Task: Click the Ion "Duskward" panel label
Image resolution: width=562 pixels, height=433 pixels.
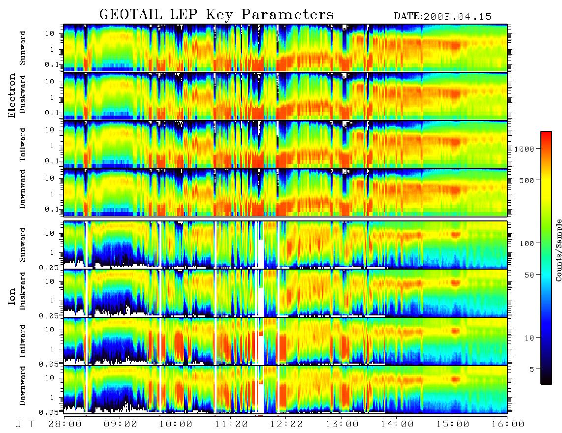Action: pos(23,291)
